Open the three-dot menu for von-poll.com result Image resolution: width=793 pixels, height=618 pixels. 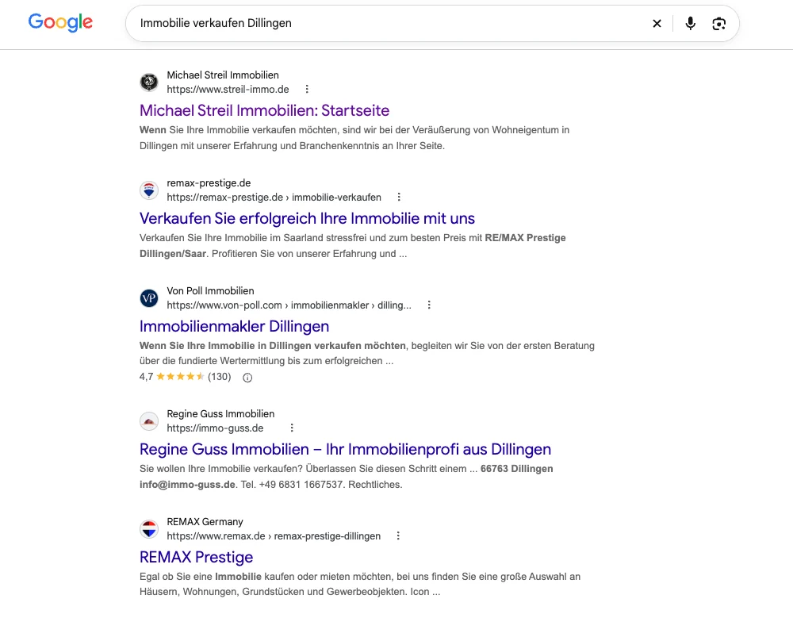429,305
